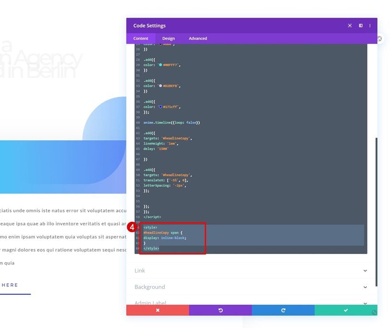Click the green save checkmark button
This screenshot has width=390, height=328.
tap(346, 310)
